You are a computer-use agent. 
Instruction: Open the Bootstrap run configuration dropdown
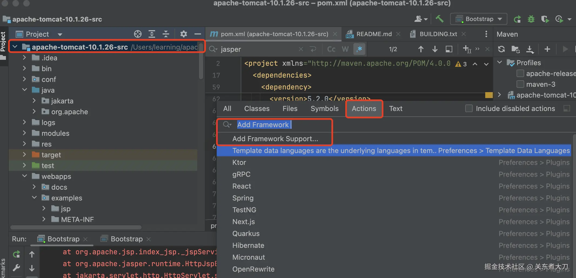(x=478, y=19)
